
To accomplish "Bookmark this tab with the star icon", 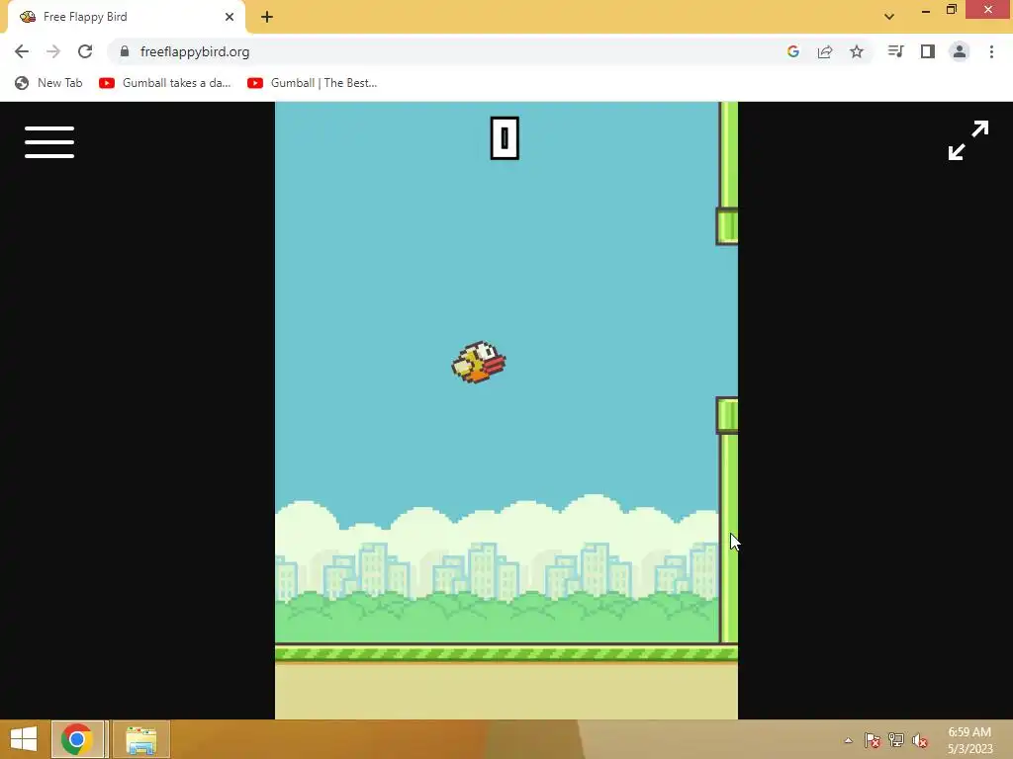I will pos(857,51).
